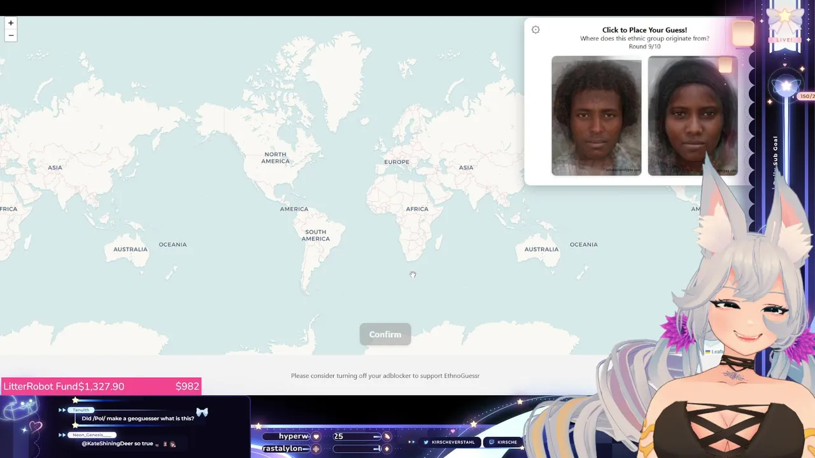The width and height of the screenshot is (815, 458).
Task: Enlarge the left male face image
Action: click(x=597, y=116)
